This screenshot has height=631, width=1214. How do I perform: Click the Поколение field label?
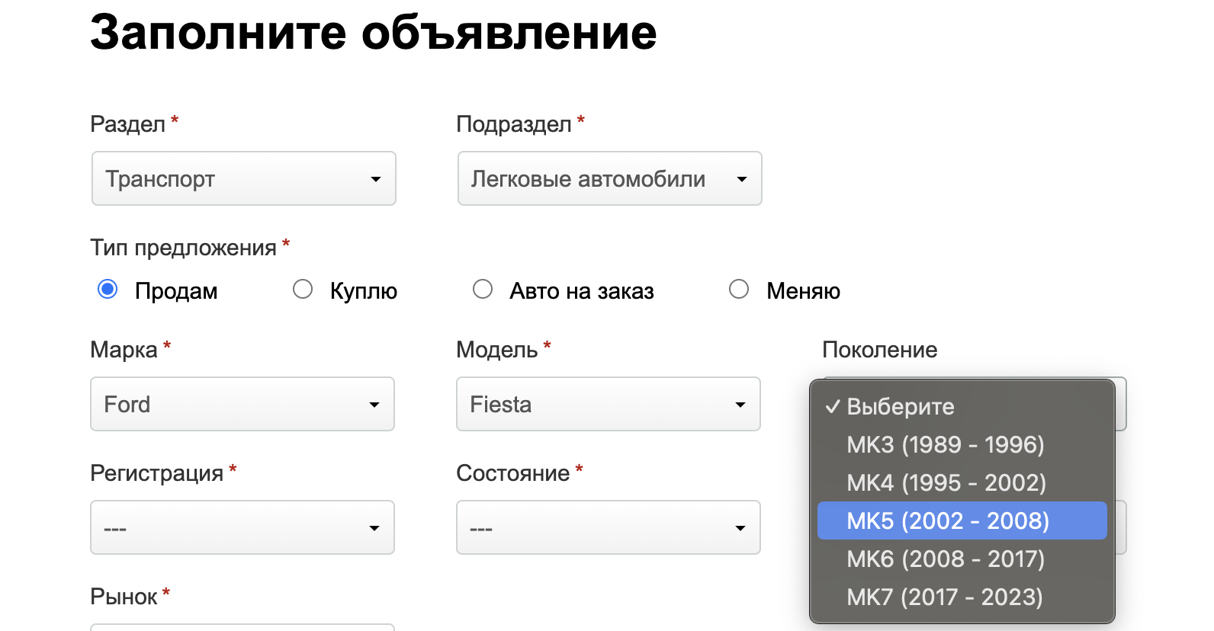[x=880, y=350]
